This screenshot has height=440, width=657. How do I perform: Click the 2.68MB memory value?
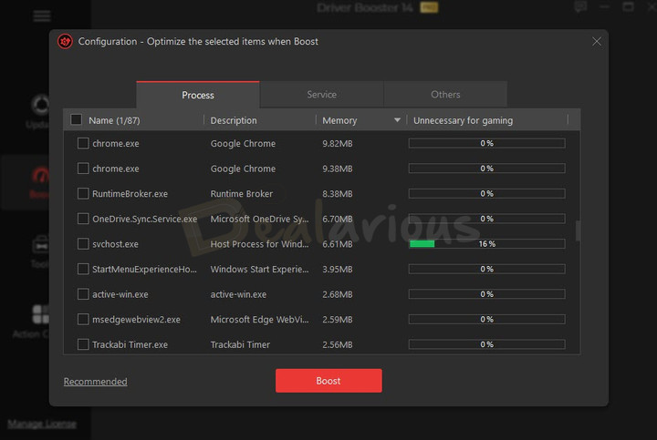tap(338, 294)
